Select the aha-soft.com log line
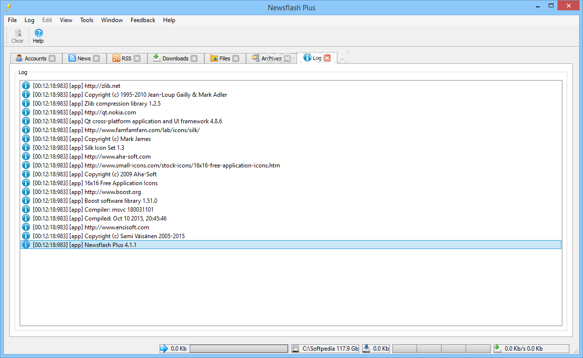This screenshot has width=583, height=358. click(x=291, y=157)
